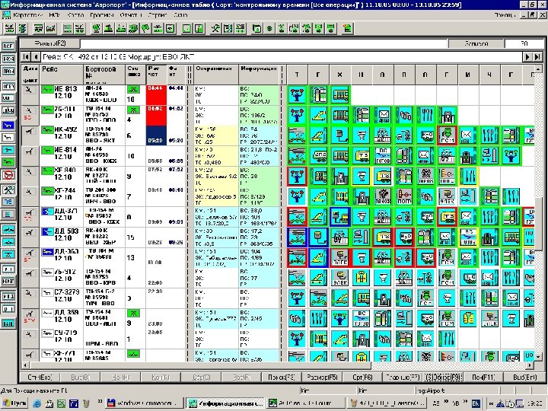The height and width of the screenshot is (411, 548).
Task: Click the red 04:44 planned time cell
Action: click(x=156, y=95)
